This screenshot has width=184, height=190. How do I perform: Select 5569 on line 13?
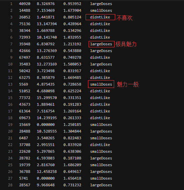pyautogui.click(x=24, y=84)
